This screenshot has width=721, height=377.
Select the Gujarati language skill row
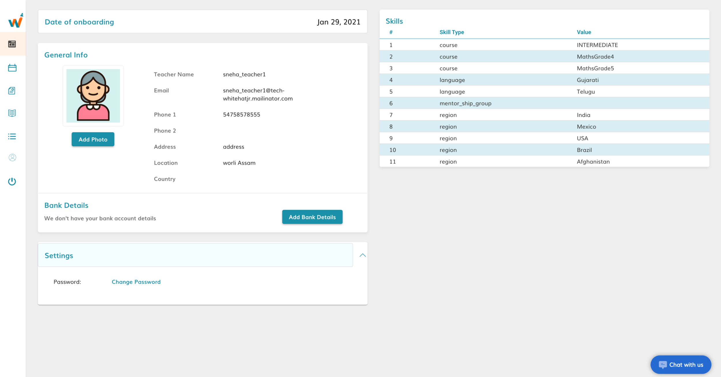(544, 80)
